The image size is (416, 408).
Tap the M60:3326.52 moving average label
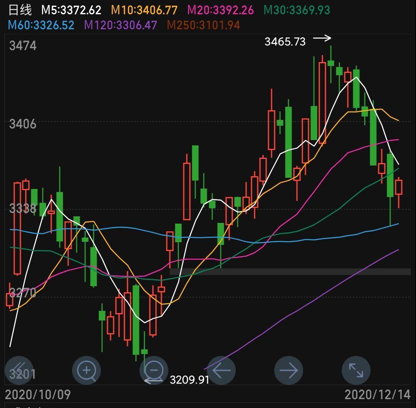tap(41, 25)
